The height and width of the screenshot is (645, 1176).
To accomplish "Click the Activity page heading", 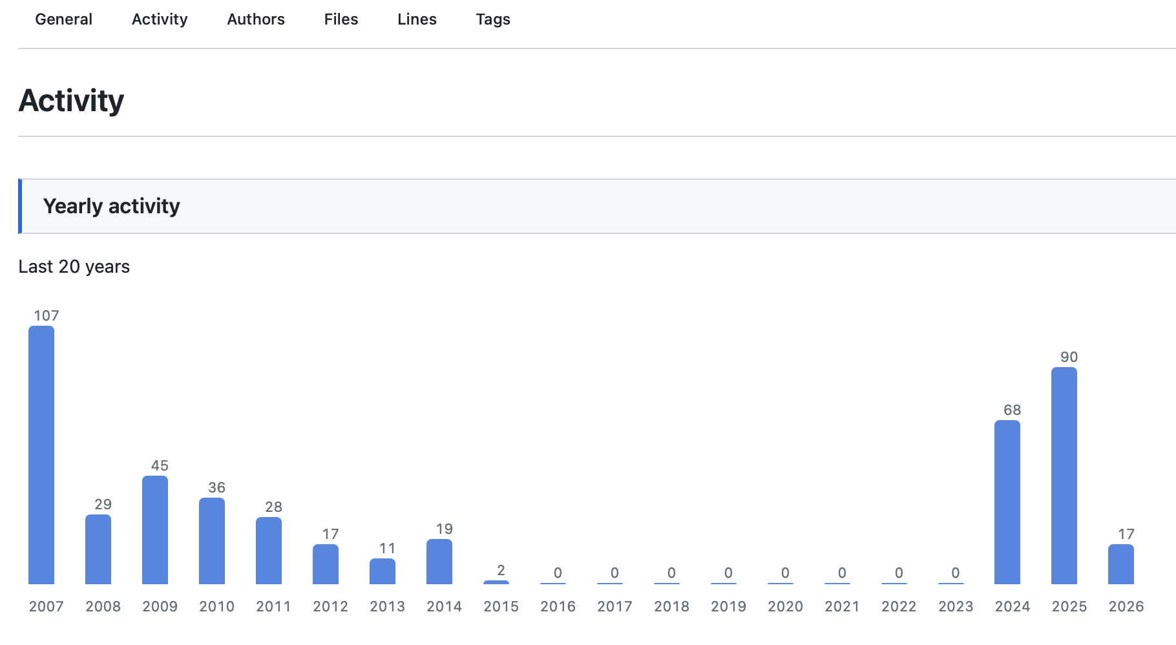I will (71, 101).
